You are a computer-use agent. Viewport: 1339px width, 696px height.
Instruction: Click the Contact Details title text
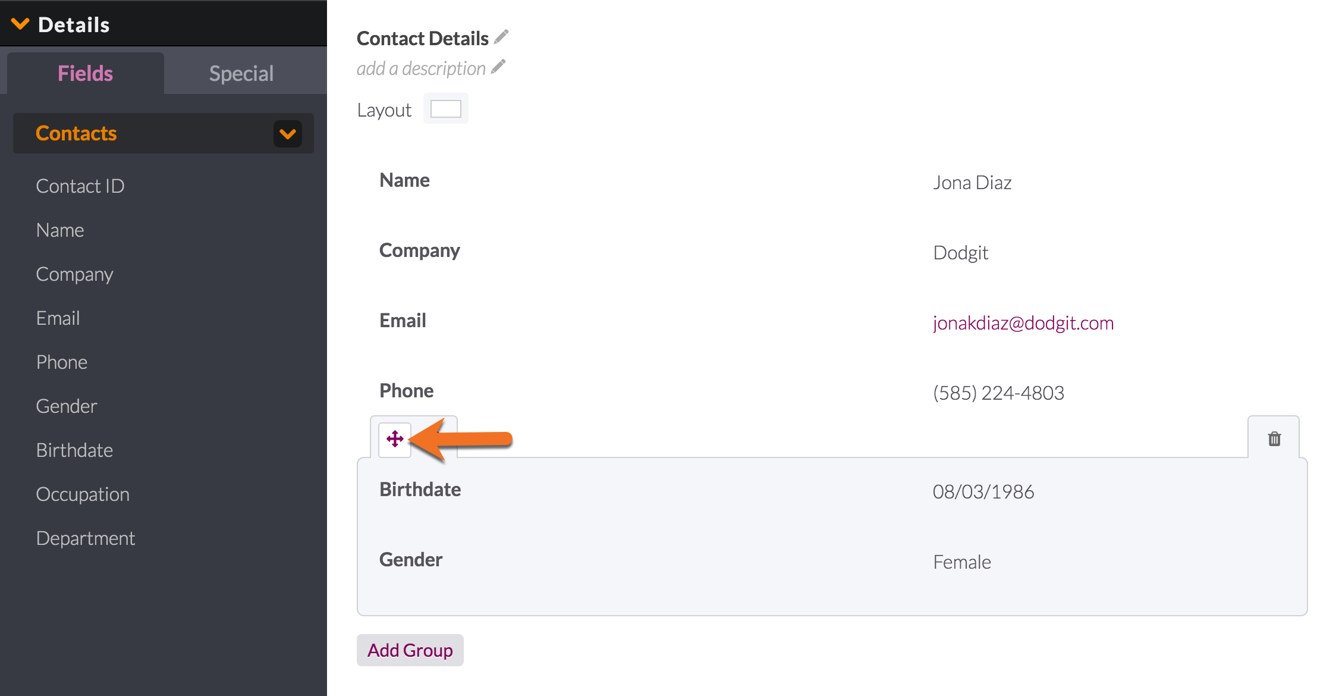(423, 38)
